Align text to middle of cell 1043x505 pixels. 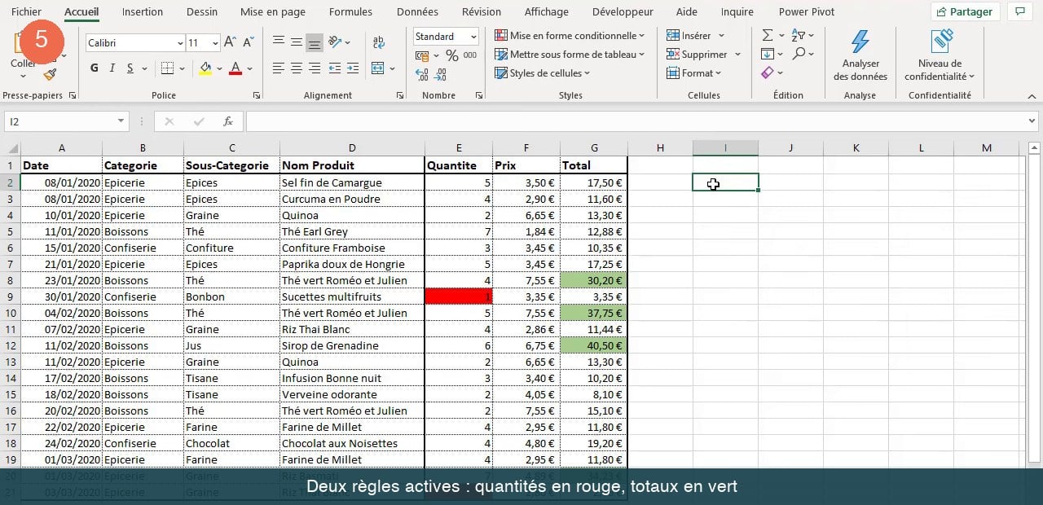(297, 42)
